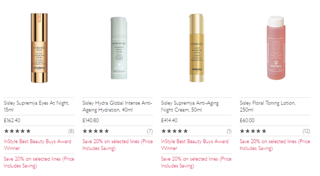Click Sisley Supremÿa Anti-Aging Night Cream, 50ml title
320x176 pixels.
point(190,106)
